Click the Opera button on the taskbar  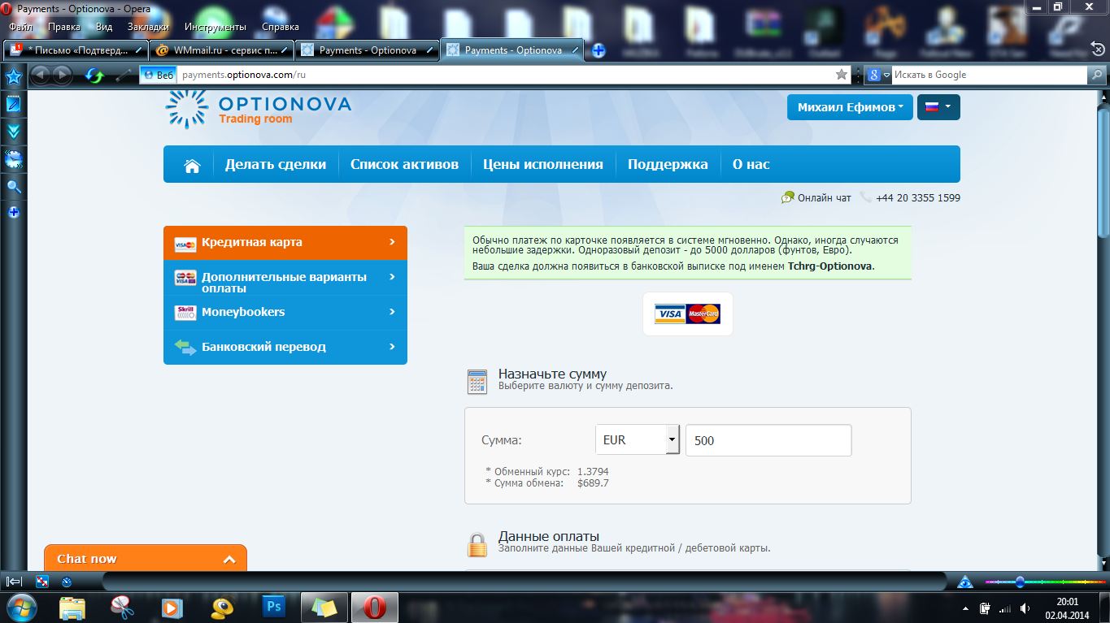click(x=375, y=608)
